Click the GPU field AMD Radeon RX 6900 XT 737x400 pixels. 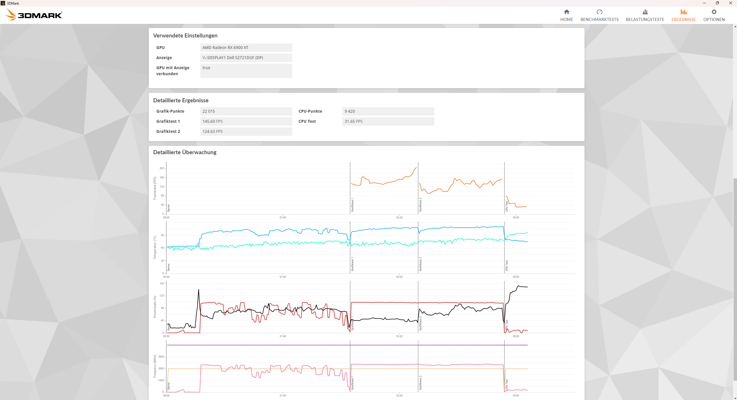[246, 48]
